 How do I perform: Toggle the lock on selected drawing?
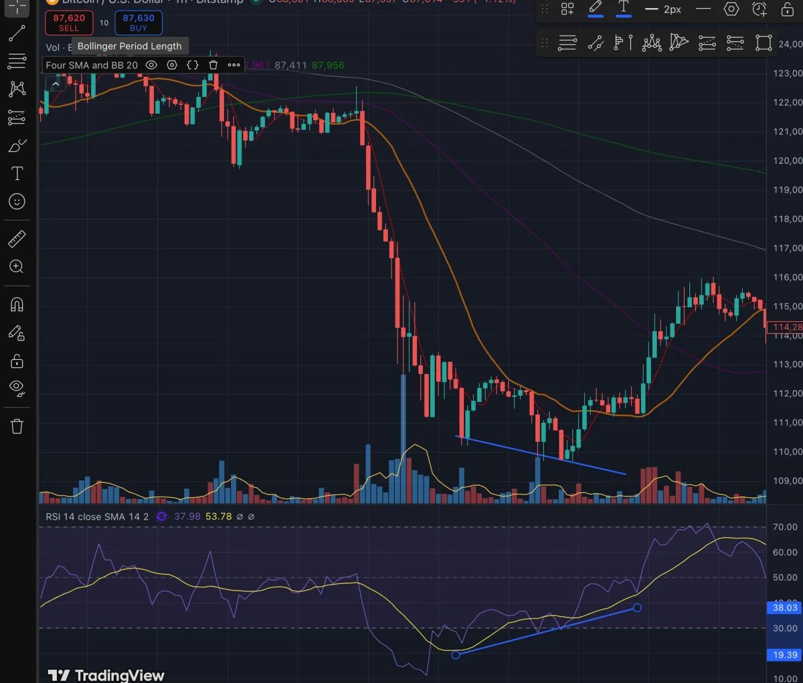[787, 9]
